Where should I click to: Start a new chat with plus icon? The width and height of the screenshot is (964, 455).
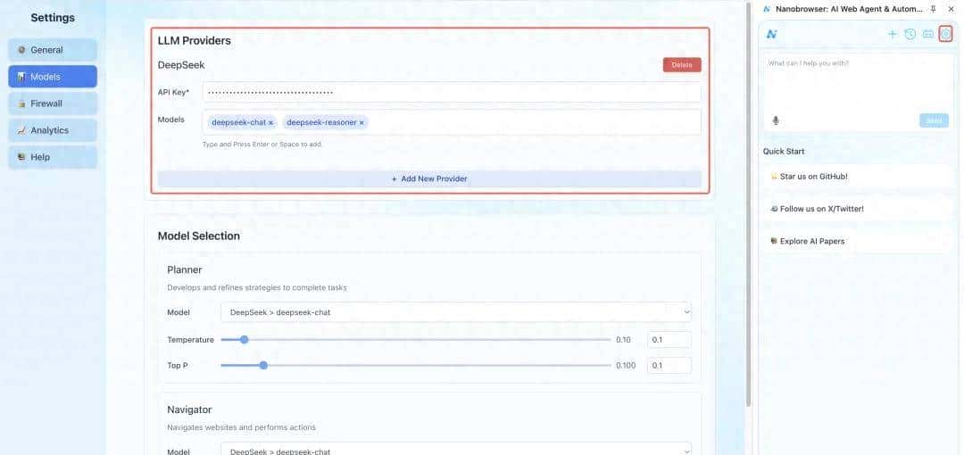892,35
